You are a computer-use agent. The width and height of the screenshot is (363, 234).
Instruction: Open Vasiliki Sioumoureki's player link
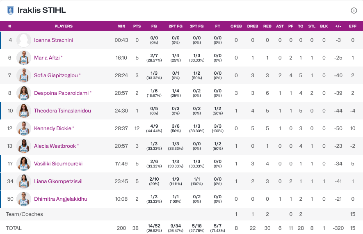[58, 164]
